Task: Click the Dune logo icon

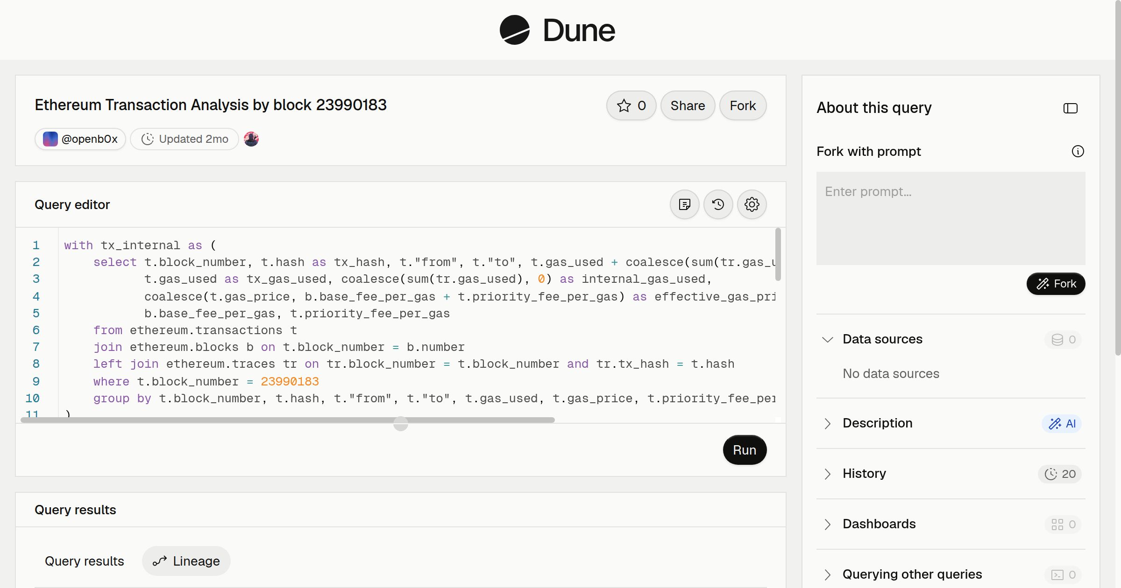Action: coord(514,30)
